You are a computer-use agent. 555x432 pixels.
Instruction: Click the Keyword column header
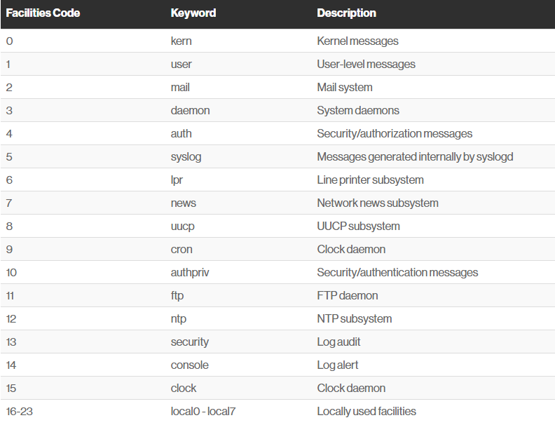(x=193, y=13)
